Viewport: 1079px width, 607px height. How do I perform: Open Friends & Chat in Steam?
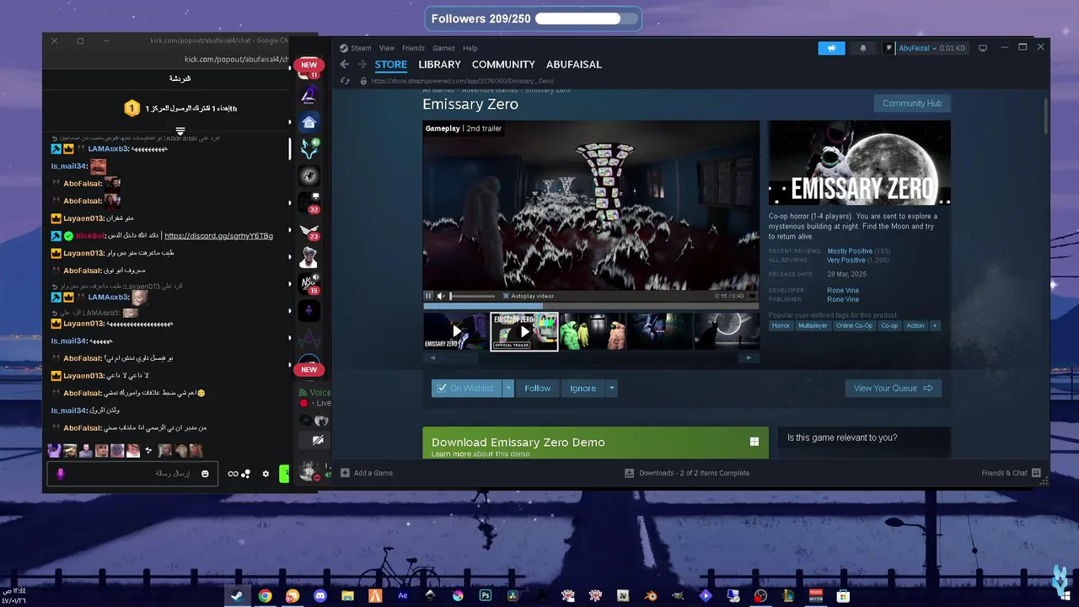1012,473
